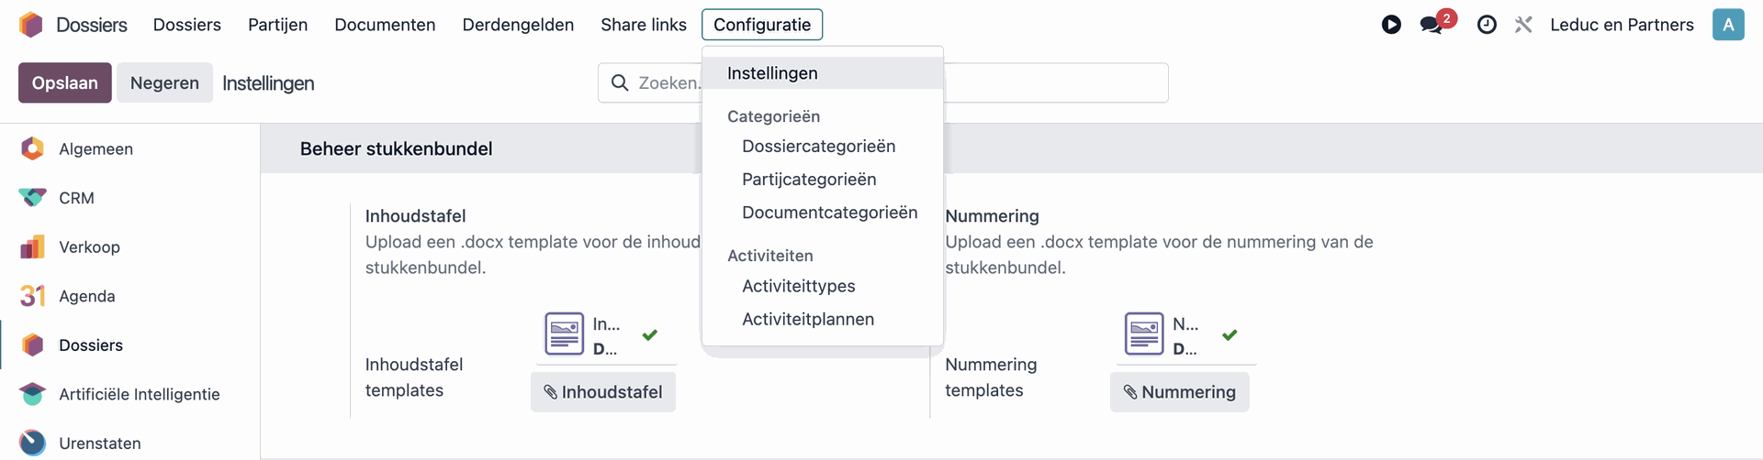Open the play/recording icon in top bar
1763x460 pixels.
click(1391, 25)
